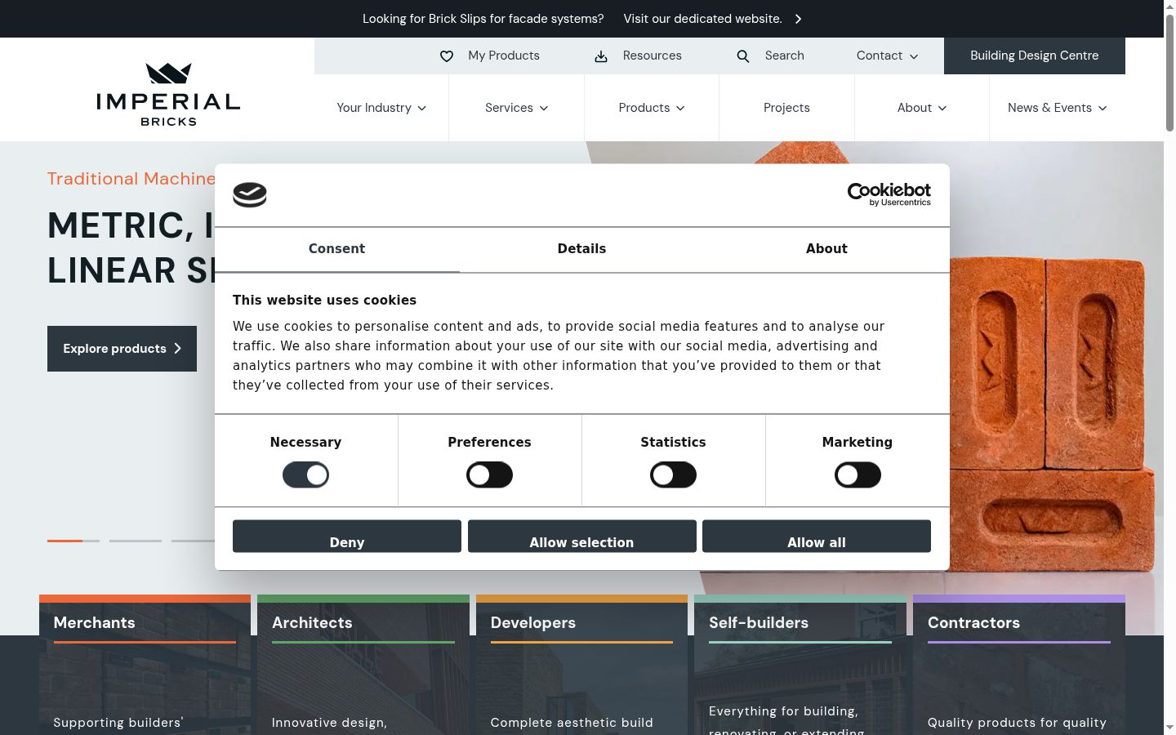Open the Building Design Centre link
The height and width of the screenshot is (735, 1176).
tap(1035, 56)
